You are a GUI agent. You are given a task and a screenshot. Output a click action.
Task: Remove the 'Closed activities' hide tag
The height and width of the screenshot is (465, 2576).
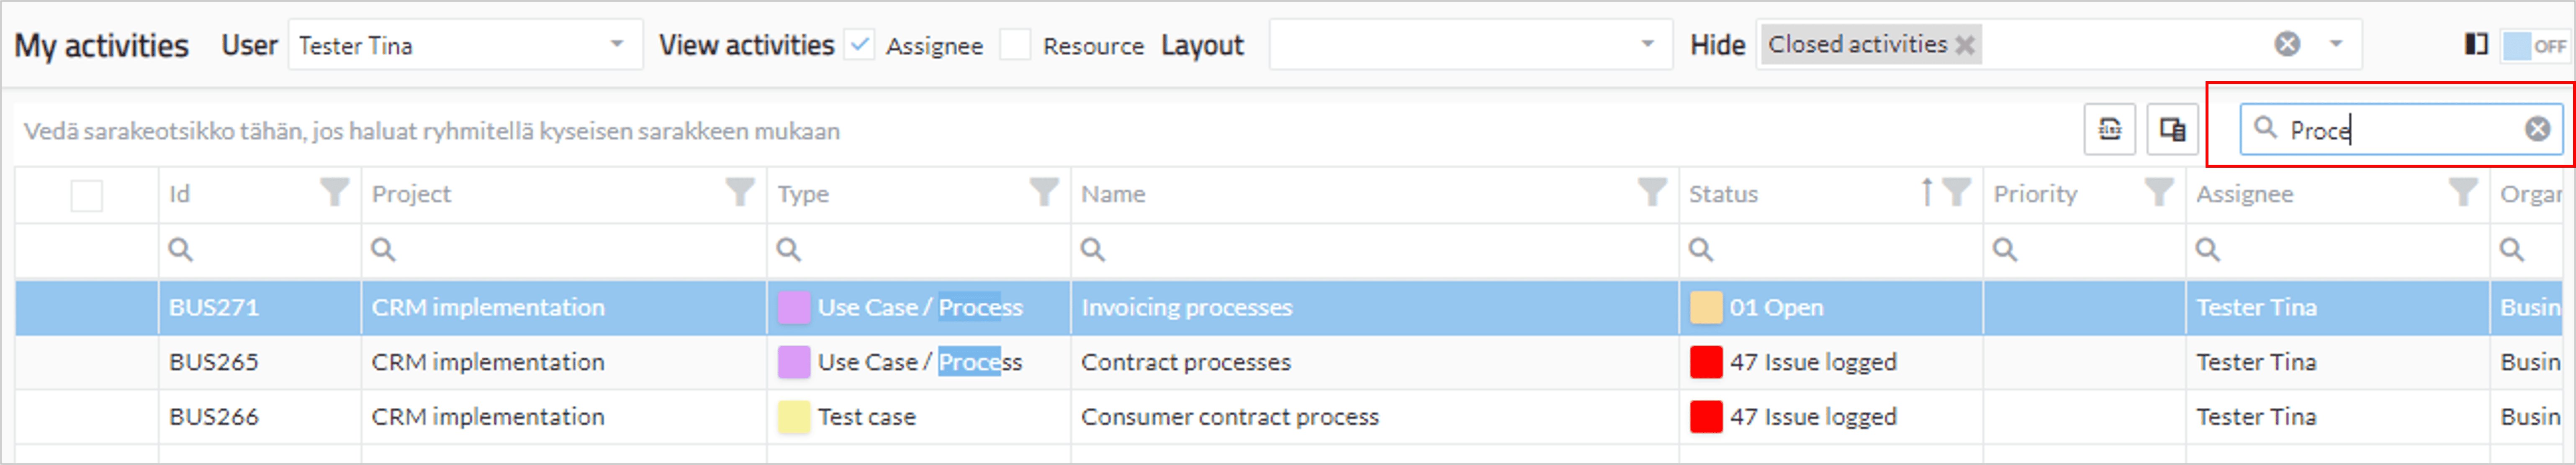click(x=1964, y=45)
